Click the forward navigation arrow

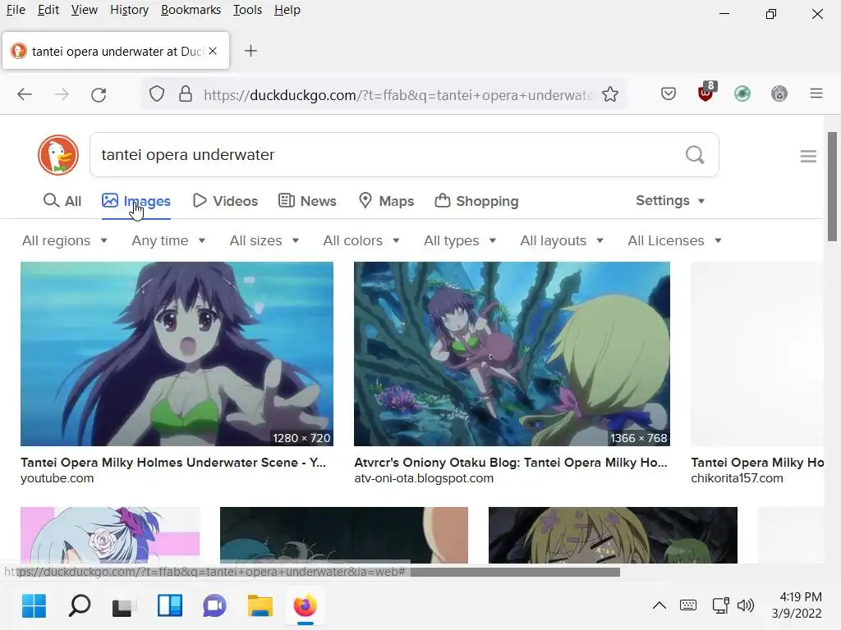(62, 95)
